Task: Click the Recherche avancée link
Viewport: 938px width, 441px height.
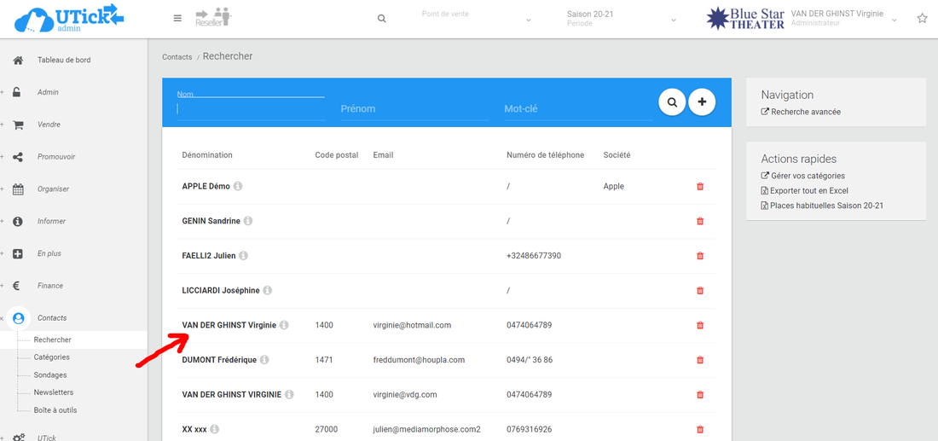Action: 805,112
